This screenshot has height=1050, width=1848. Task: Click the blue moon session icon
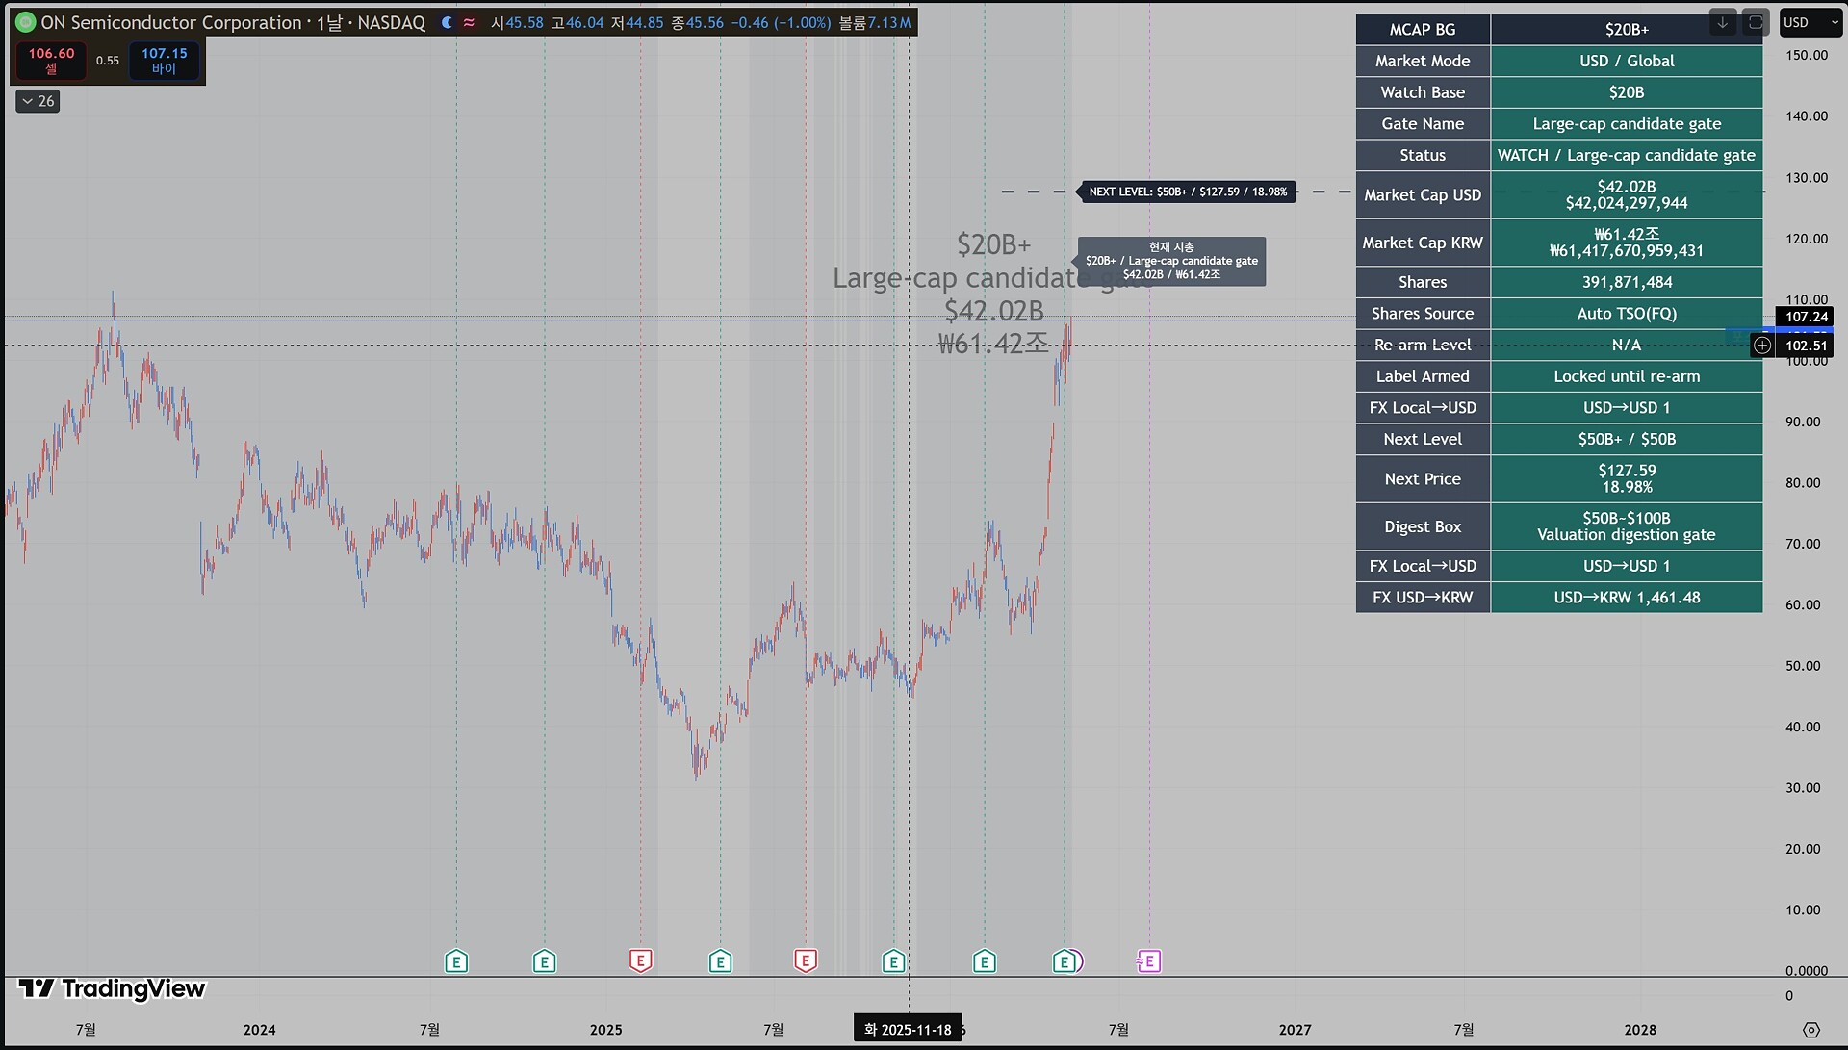click(x=447, y=22)
